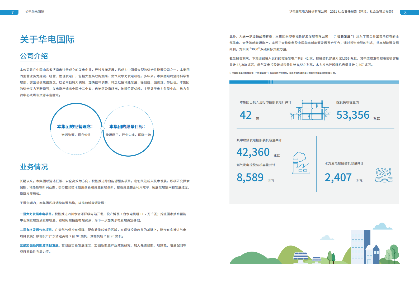Click the text 能源巨子，行业先锋，国际一流
This screenshot has height=284, width=419.
[x=128, y=135]
